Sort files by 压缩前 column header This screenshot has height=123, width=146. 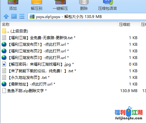(125, 25)
